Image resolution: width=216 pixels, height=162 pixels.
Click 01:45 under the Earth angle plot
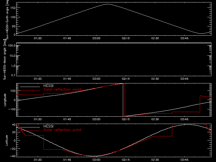click(x=67, y=38)
